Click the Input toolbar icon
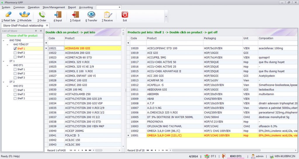 pyautogui.click(x=58, y=15)
